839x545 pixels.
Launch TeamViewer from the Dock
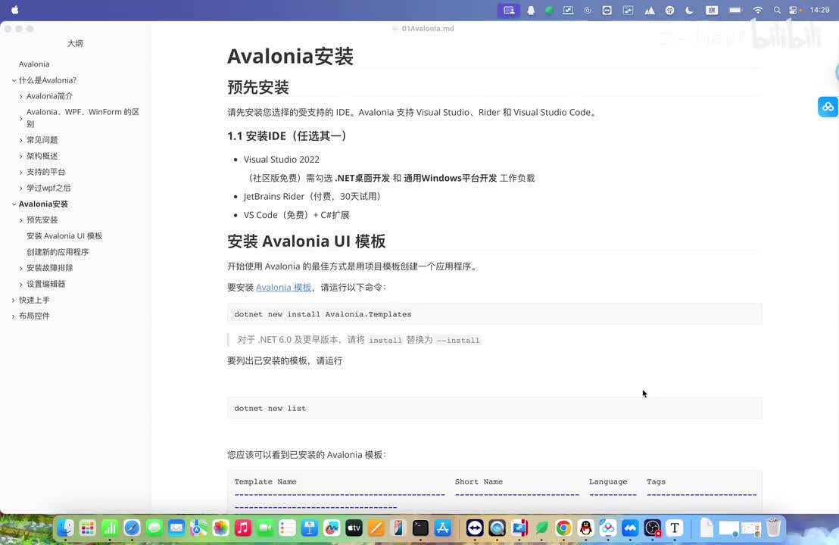475,528
